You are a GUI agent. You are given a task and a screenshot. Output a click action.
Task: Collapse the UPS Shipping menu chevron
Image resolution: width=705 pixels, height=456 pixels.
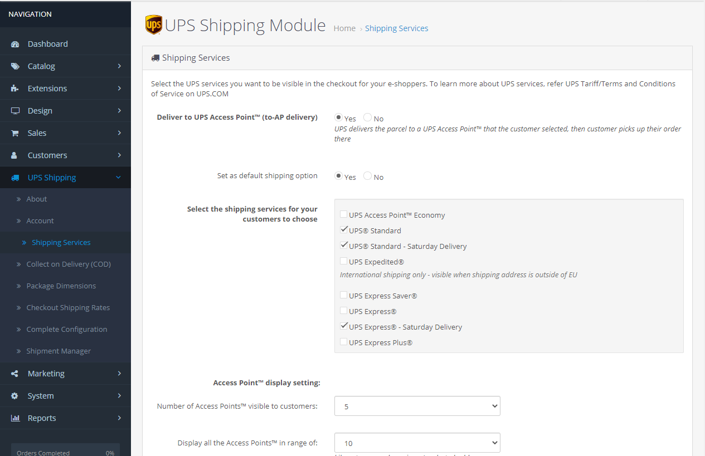(118, 178)
